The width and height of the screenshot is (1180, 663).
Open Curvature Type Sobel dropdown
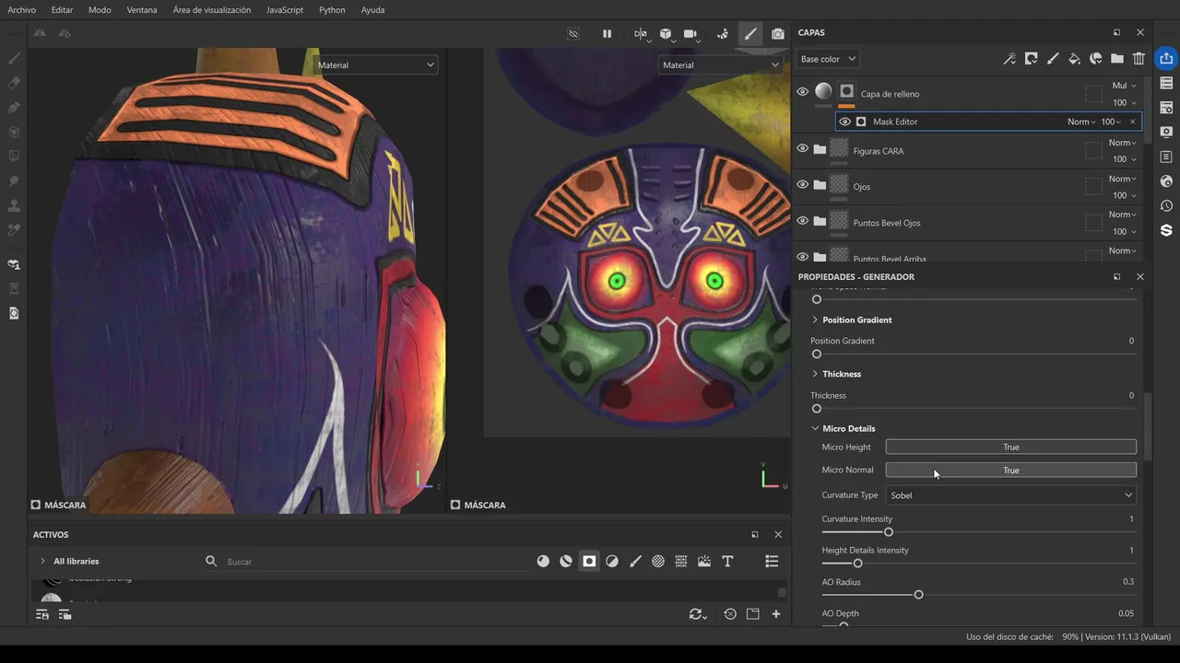point(1010,495)
